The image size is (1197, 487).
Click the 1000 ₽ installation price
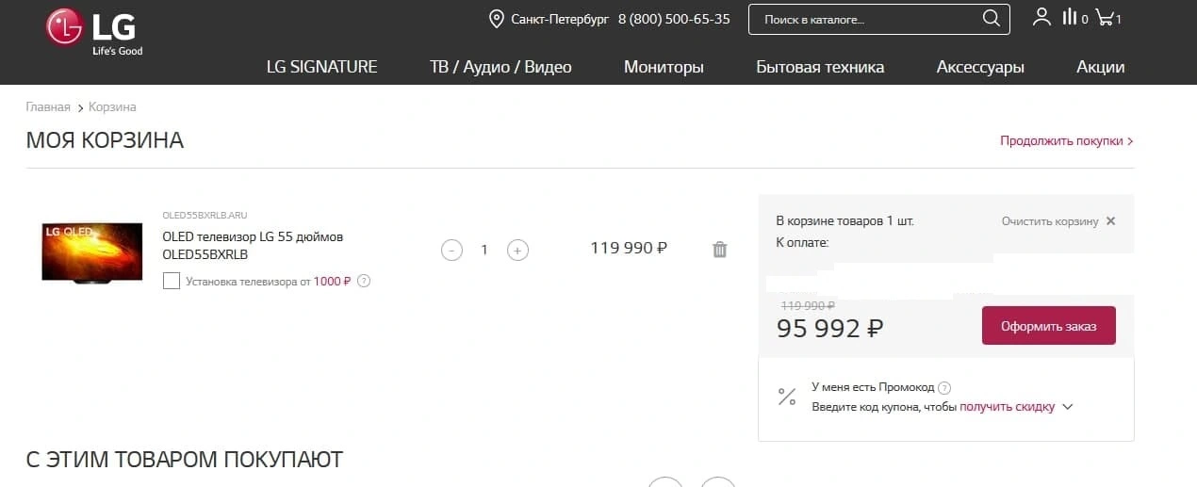(332, 281)
